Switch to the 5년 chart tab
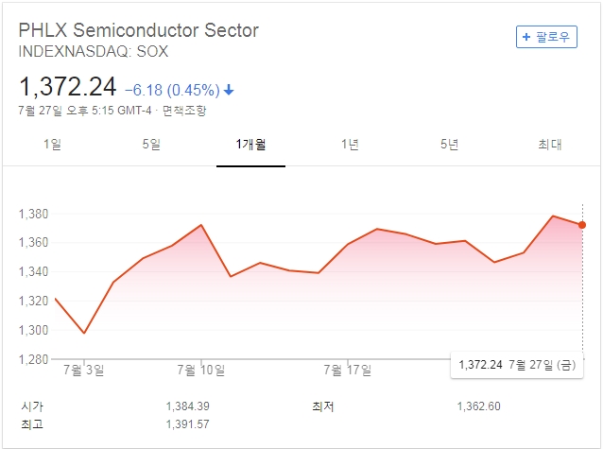Image resolution: width=603 pixels, height=449 pixels. 449,145
